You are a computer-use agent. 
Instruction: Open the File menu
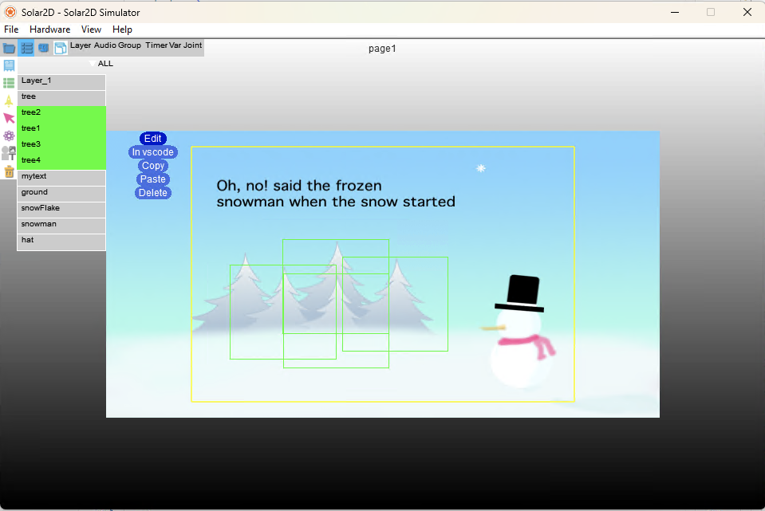coord(11,29)
